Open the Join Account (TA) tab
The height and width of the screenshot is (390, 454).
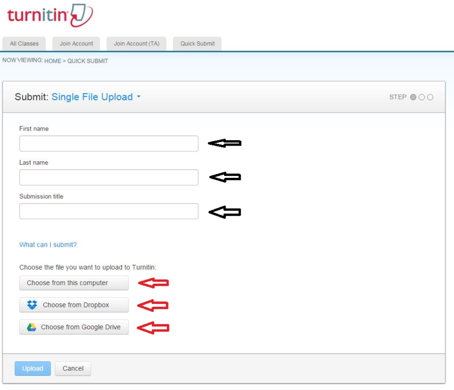(x=136, y=44)
